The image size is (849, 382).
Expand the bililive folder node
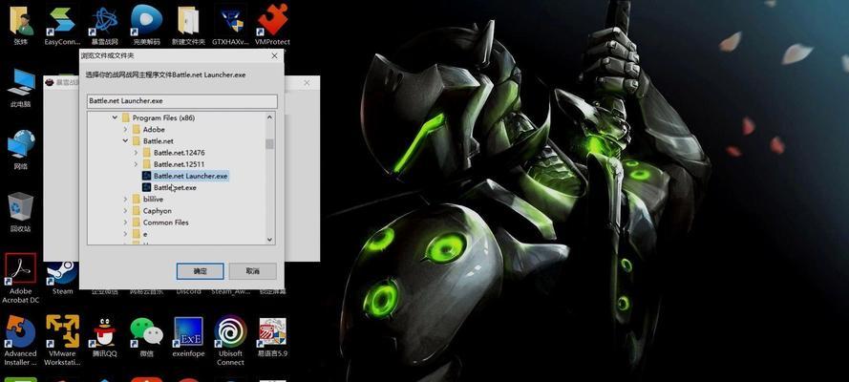pos(126,199)
